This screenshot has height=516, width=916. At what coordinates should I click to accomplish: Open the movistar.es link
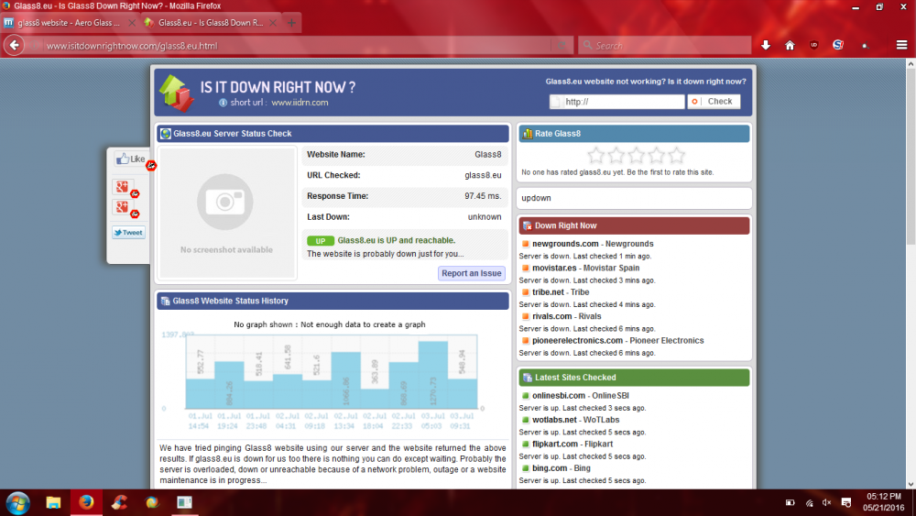click(554, 268)
